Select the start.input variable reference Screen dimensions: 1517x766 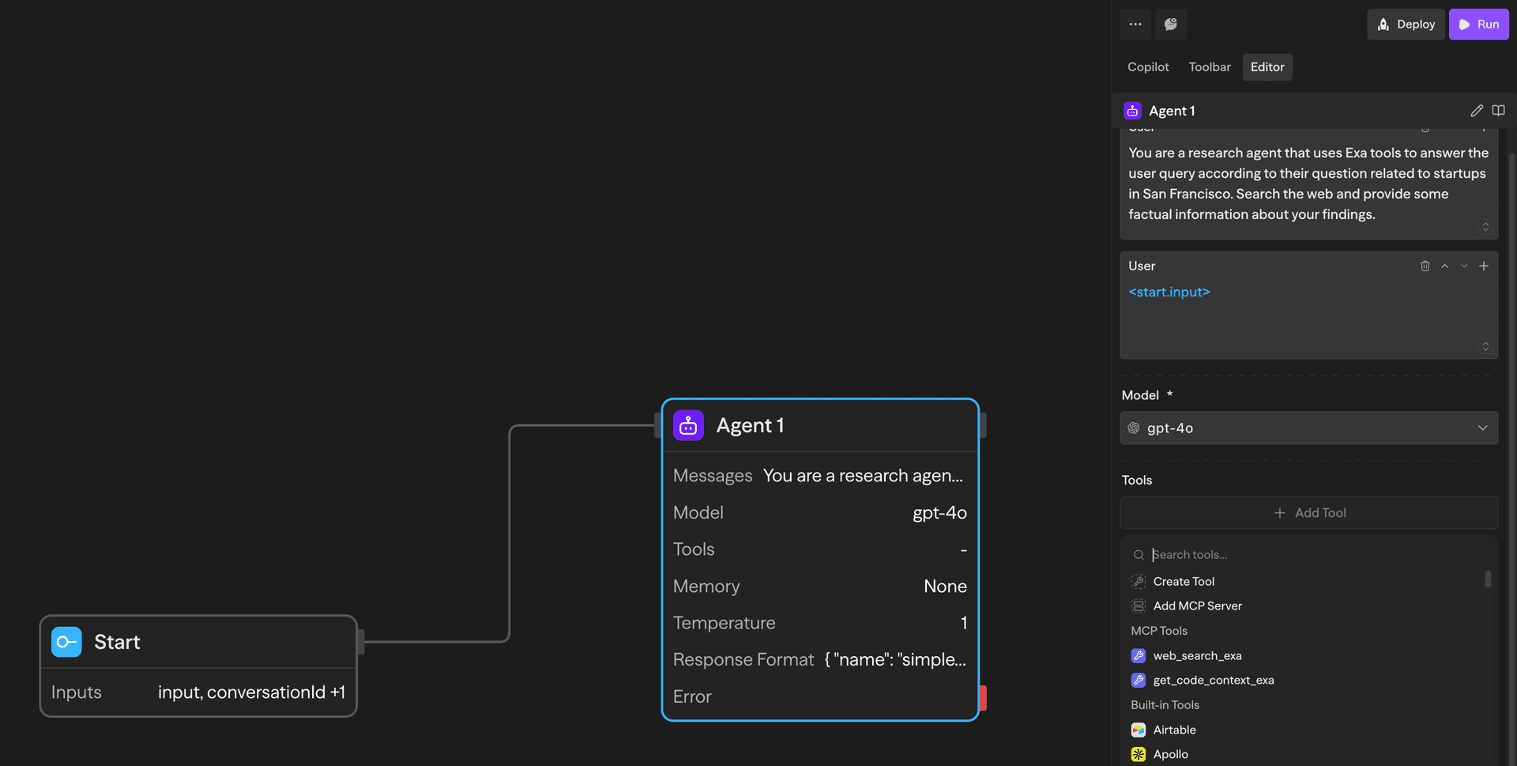[1169, 292]
